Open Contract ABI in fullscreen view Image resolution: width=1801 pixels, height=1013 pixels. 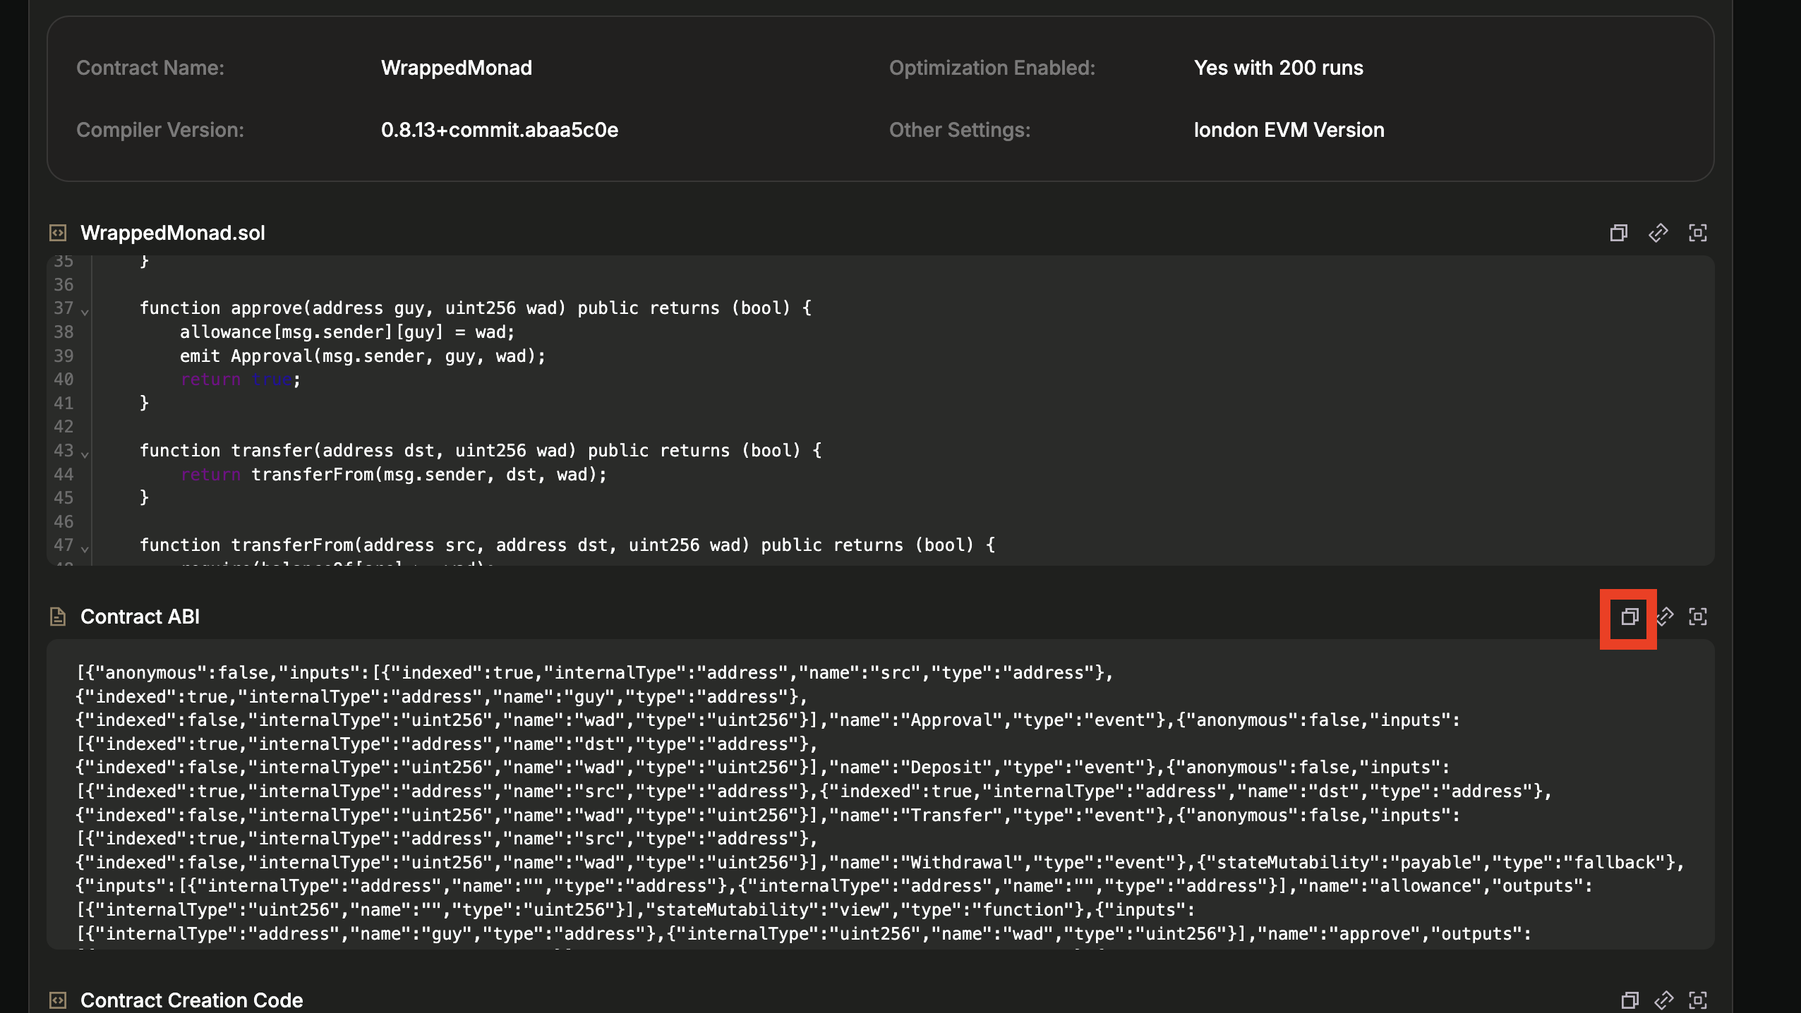tap(1697, 617)
